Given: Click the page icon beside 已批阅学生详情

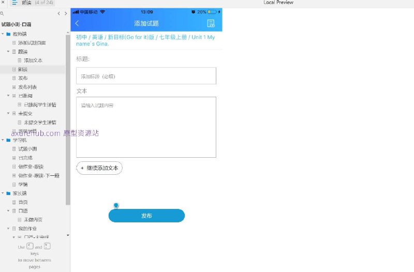Looking at the screenshot, I should (x=20, y=105).
